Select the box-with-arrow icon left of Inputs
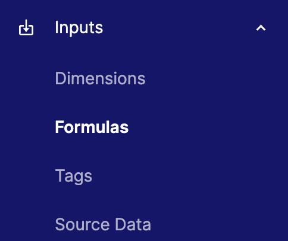Screen dimensions: 288x241 26,27
